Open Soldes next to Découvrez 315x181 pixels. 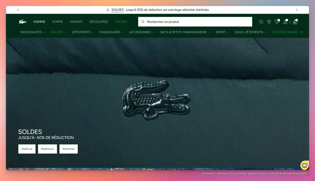point(121,22)
